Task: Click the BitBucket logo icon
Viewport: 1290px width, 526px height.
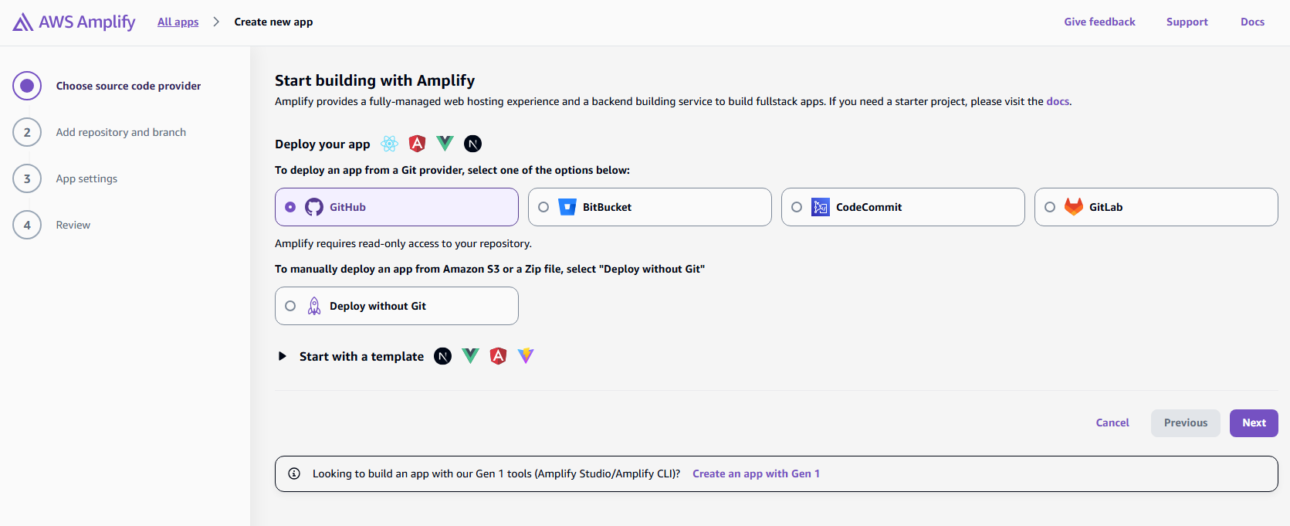Action: click(567, 207)
